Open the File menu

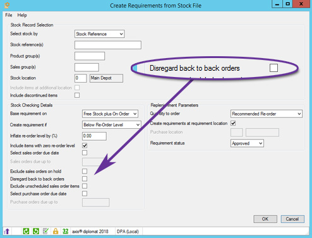point(9,15)
